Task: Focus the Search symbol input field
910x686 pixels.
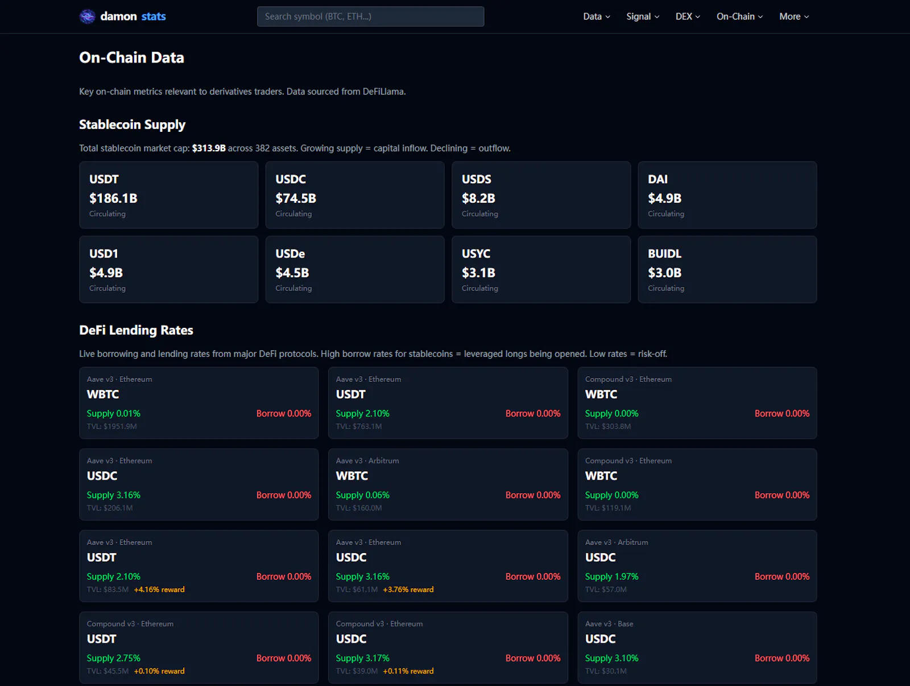Action: 370,16
